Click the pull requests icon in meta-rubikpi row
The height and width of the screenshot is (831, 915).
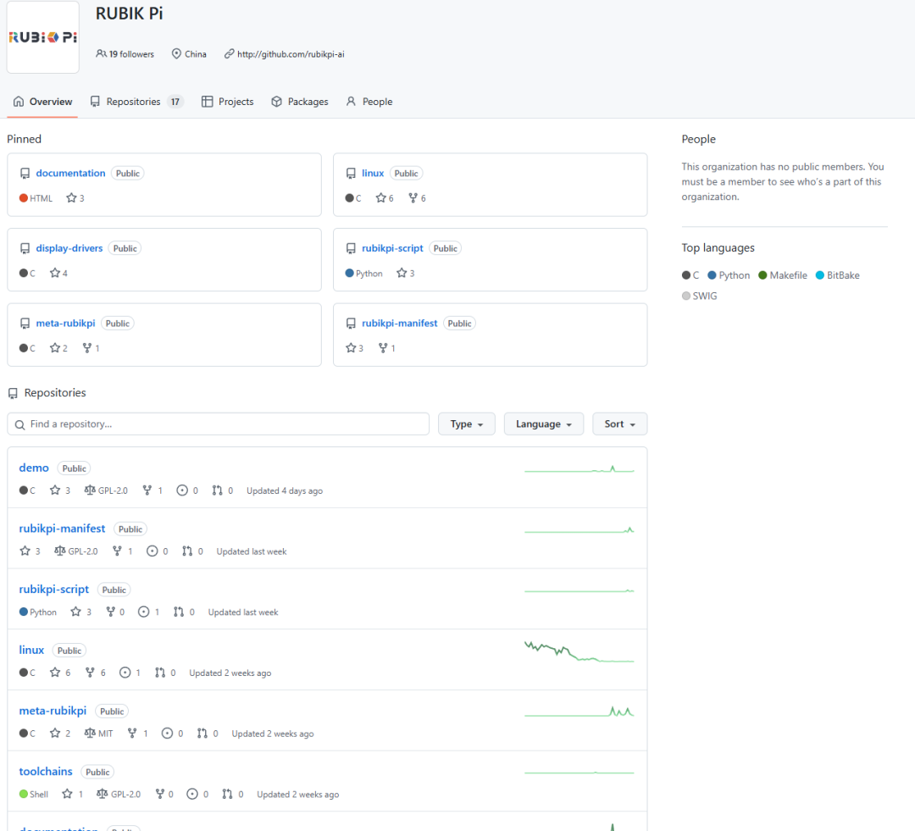tap(202, 733)
